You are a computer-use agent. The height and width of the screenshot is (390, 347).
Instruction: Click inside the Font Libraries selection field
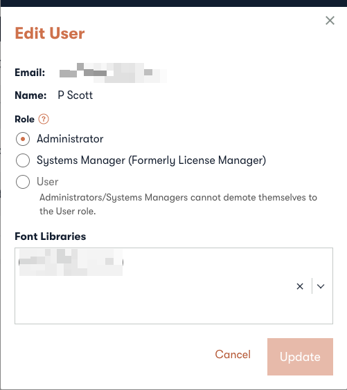click(x=174, y=286)
